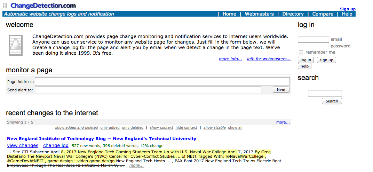Open the more... link beside Showing 1 - 5
Screen dimensions: 373x172
(283, 122)
